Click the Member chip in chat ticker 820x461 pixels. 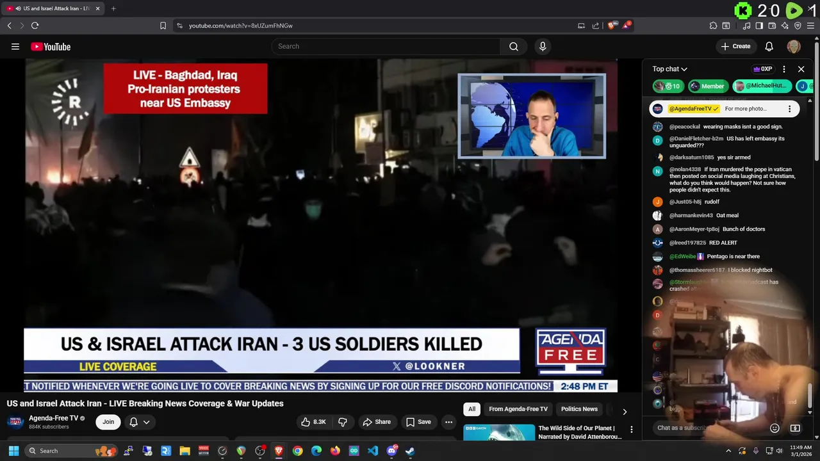tap(708, 86)
